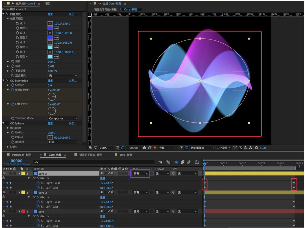The height and width of the screenshot is (228, 305).
Task: Click 语音助手动效-教程 breadcrumb in viewer
Action: (105, 9)
